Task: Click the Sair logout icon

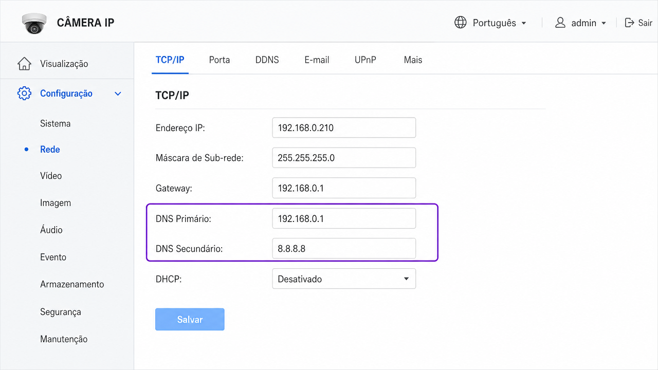Action: pyautogui.click(x=629, y=23)
